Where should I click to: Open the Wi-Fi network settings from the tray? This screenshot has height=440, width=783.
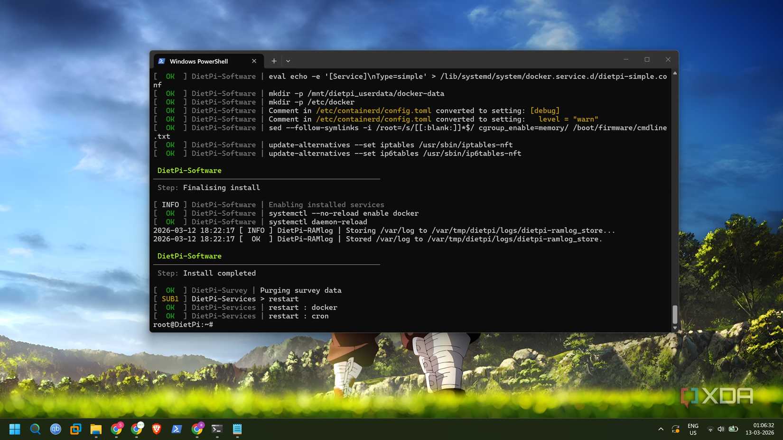tap(710, 429)
